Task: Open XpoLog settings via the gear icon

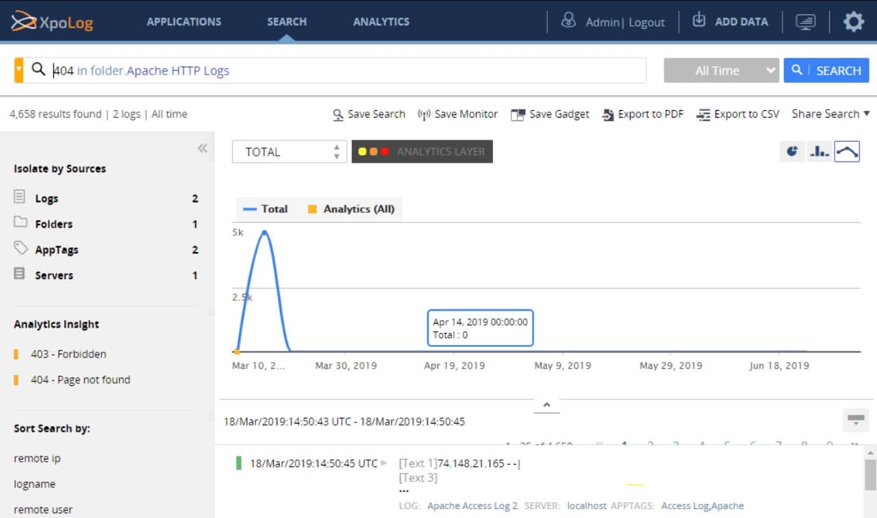Action: coord(853,21)
